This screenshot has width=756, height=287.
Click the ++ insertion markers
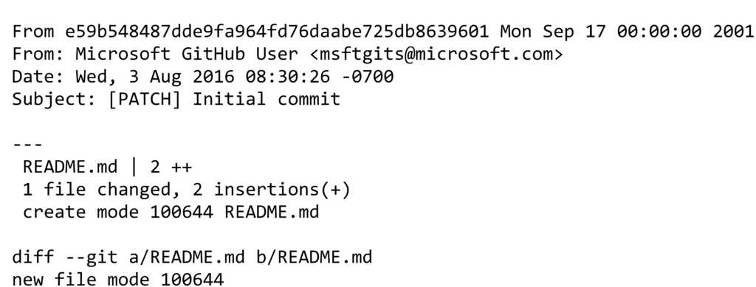182,167
